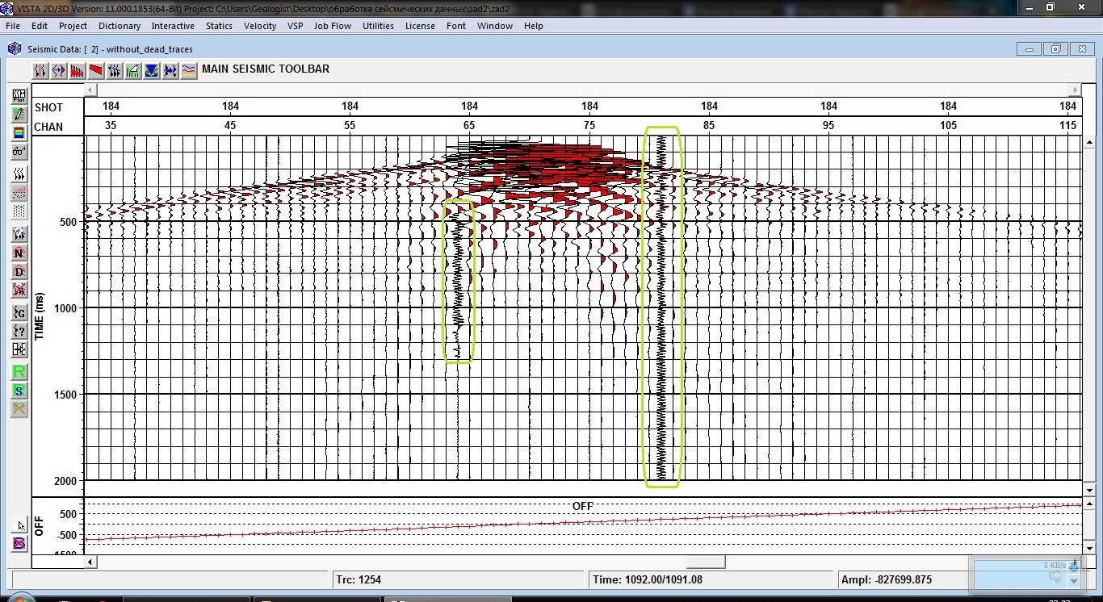The width and height of the screenshot is (1103, 602).
Task: Click the multicolor horizon lines toolbar icon
Action: [188, 71]
